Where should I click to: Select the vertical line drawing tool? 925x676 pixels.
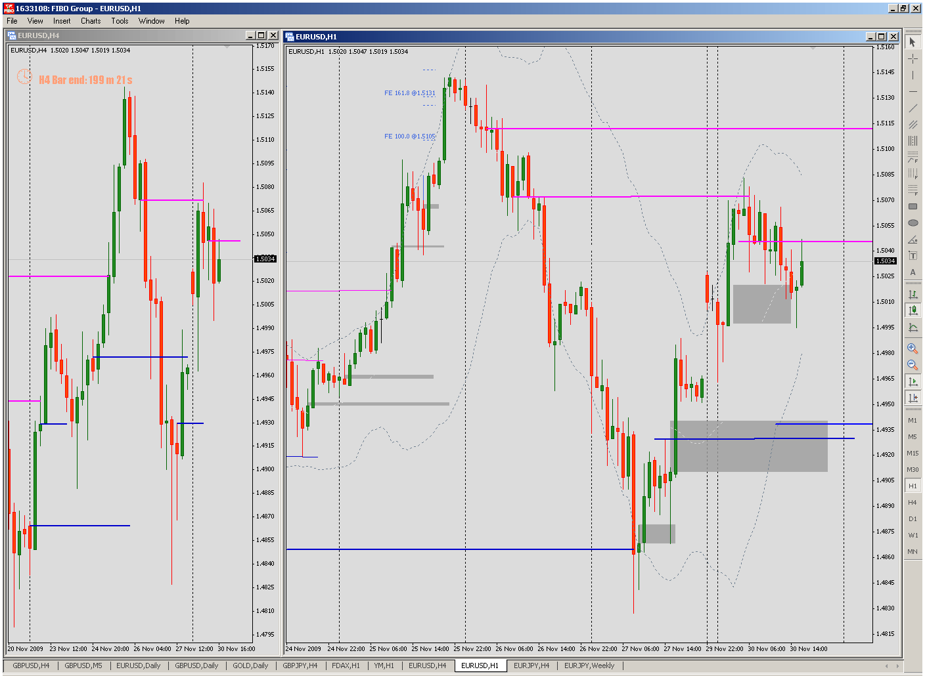point(913,76)
